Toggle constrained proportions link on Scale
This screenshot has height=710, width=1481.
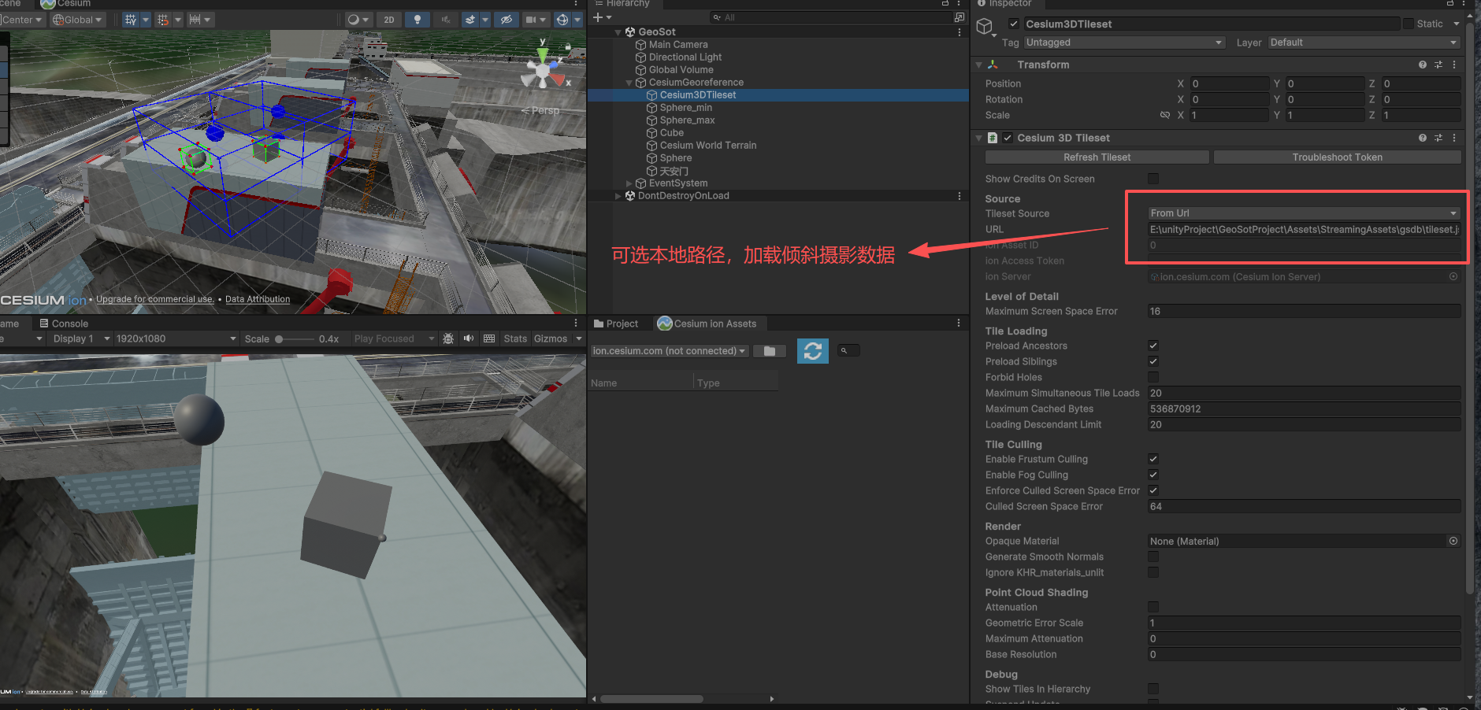[1165, 115]
